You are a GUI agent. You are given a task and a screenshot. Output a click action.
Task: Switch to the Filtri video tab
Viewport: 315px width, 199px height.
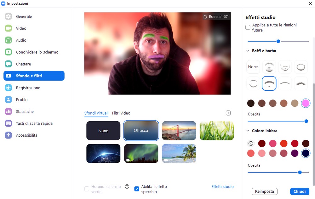121,113
